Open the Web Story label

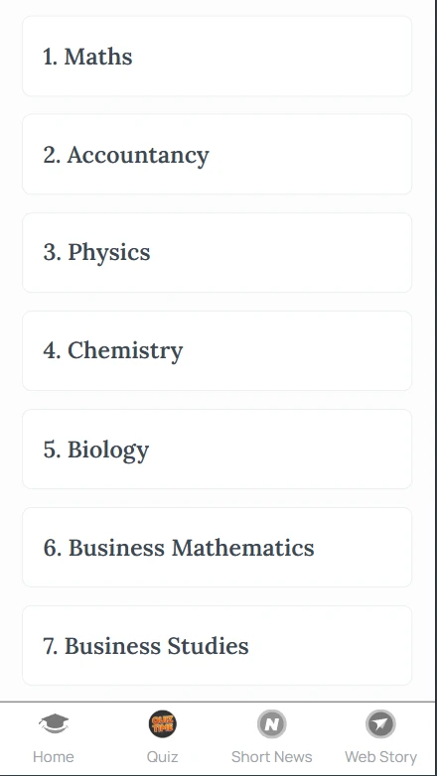380,757
